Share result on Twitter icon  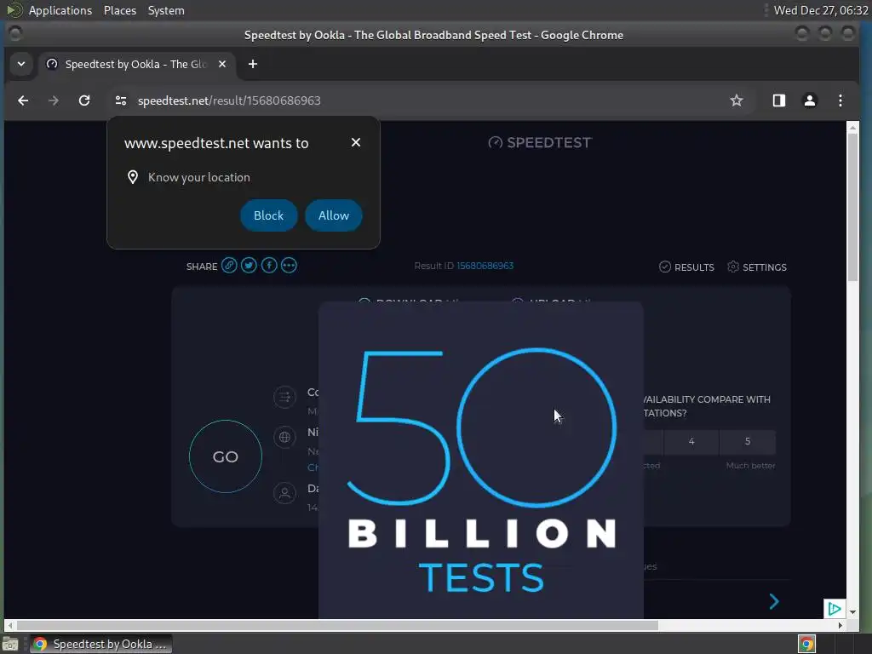[250, 266]
